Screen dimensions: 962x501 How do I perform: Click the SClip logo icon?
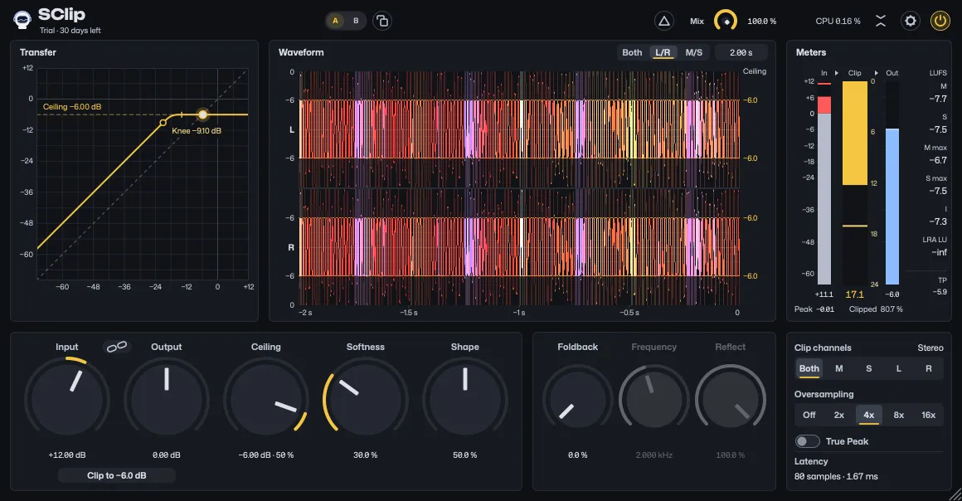click(22, 20)
